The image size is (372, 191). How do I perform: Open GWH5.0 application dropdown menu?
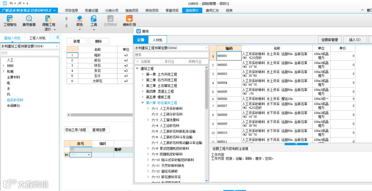pos(54,10)
